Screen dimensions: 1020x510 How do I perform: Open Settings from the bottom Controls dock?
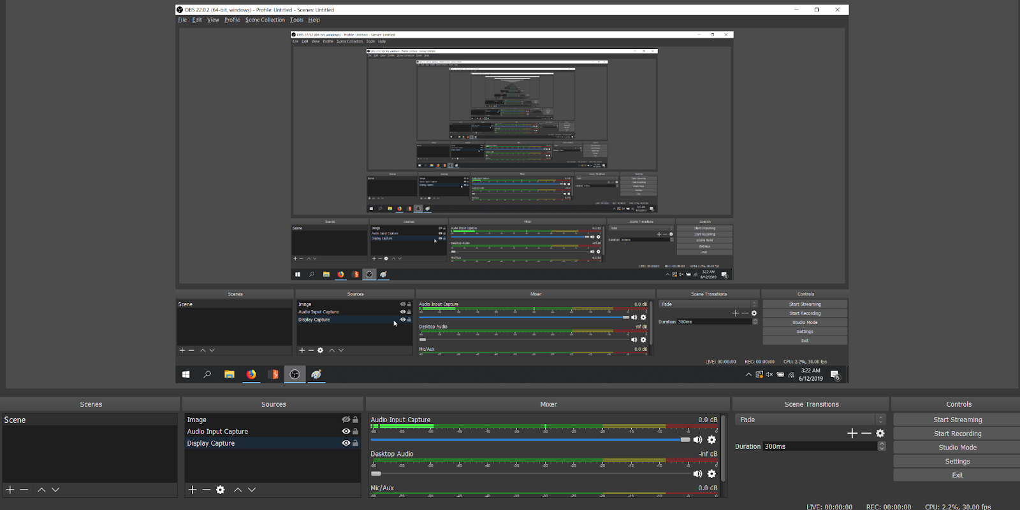tap(957, 461)
